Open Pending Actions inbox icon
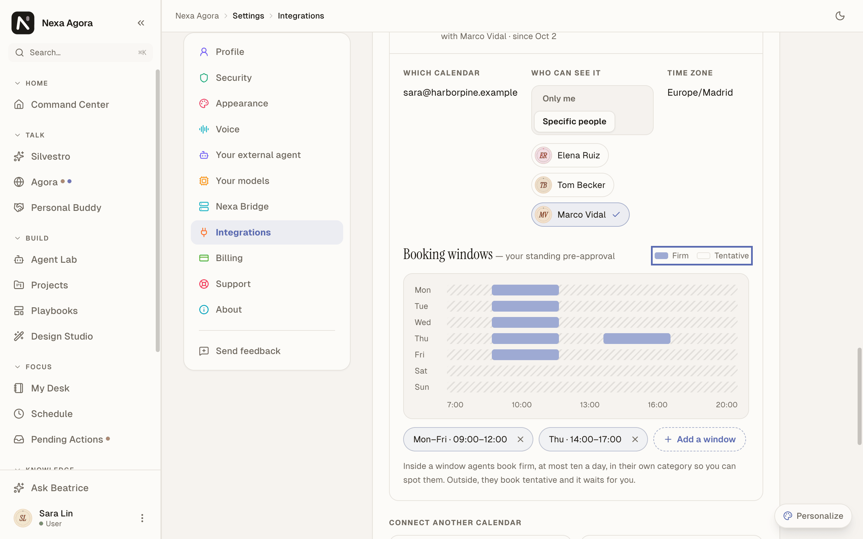 pos(19,439)
